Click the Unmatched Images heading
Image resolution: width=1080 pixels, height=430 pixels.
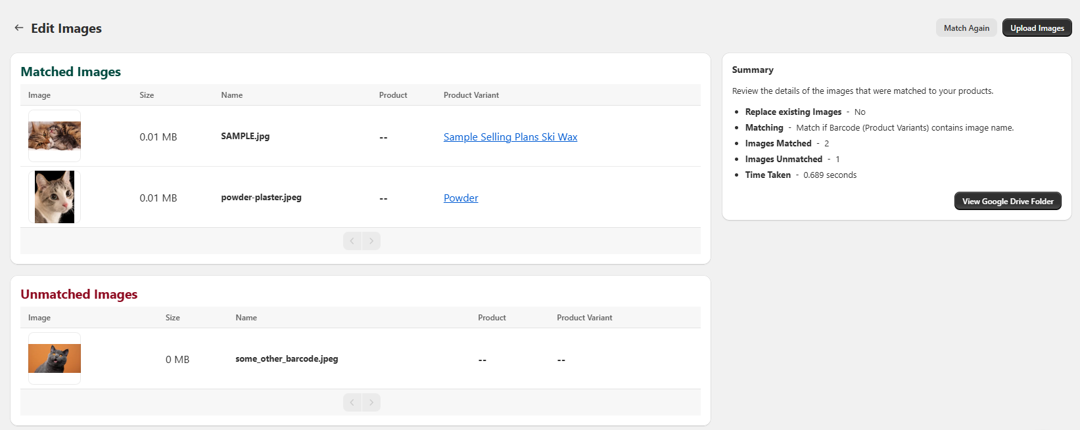tap(79, 294)
